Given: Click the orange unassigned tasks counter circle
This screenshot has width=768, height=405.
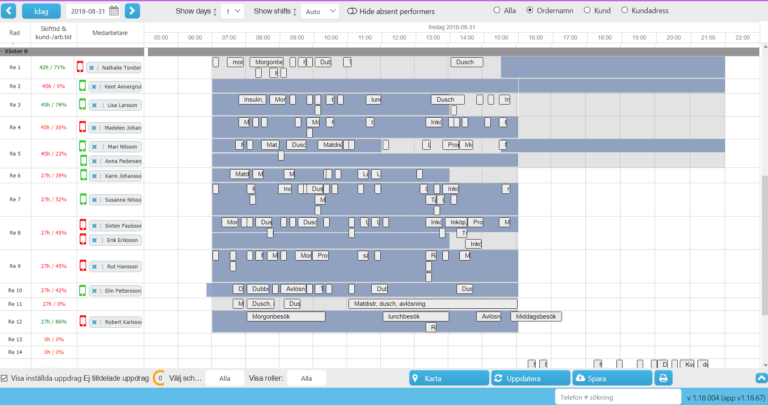Looking at the screenshot, I should point(160,378).
